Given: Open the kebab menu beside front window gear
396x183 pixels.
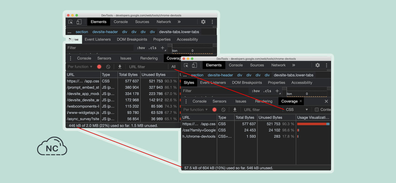Looking at the screenshot, I should tap(326, 65).
